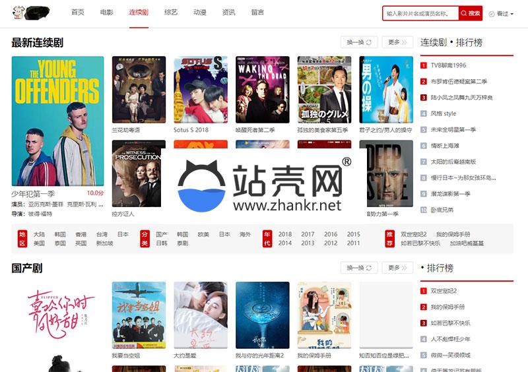Filter by category 海外

tap(245, 234)
